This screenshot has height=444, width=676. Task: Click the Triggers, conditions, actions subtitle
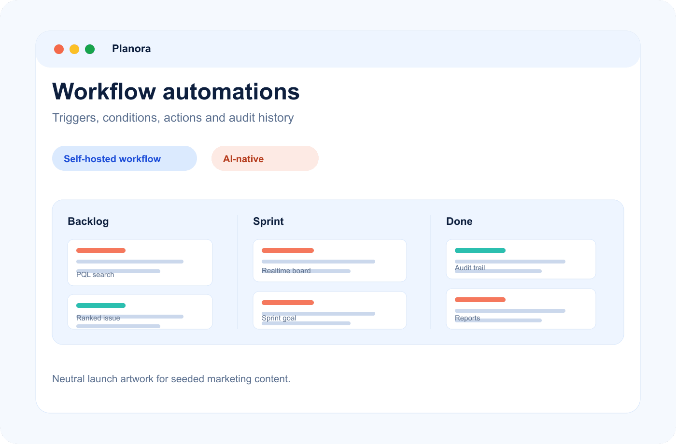click(173, 118)
